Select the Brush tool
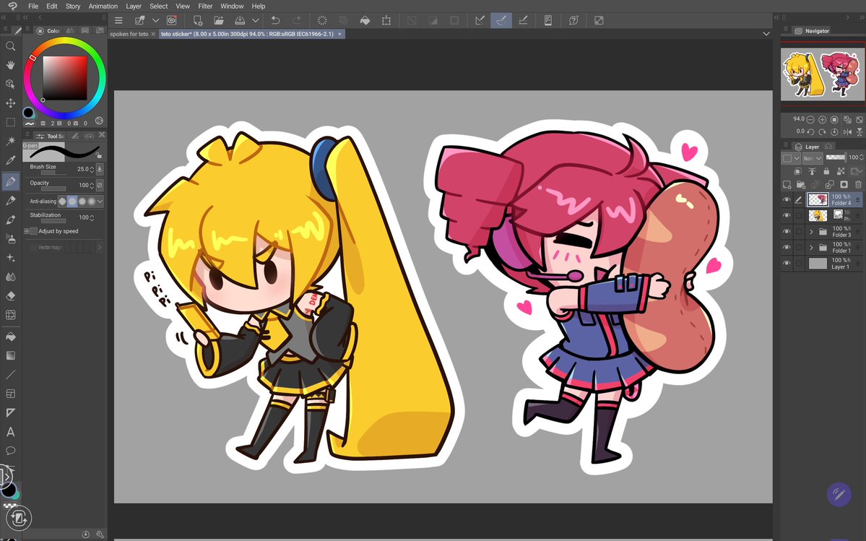The height and width of the screenshot is (541, 866). click(x=10, y=220)
